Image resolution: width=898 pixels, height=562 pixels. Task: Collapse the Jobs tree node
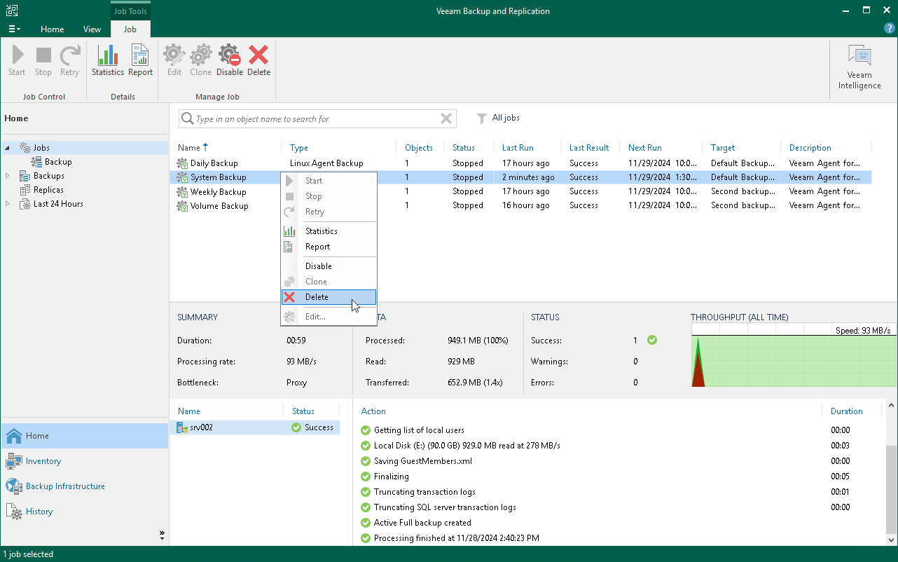tap(6, 147)
